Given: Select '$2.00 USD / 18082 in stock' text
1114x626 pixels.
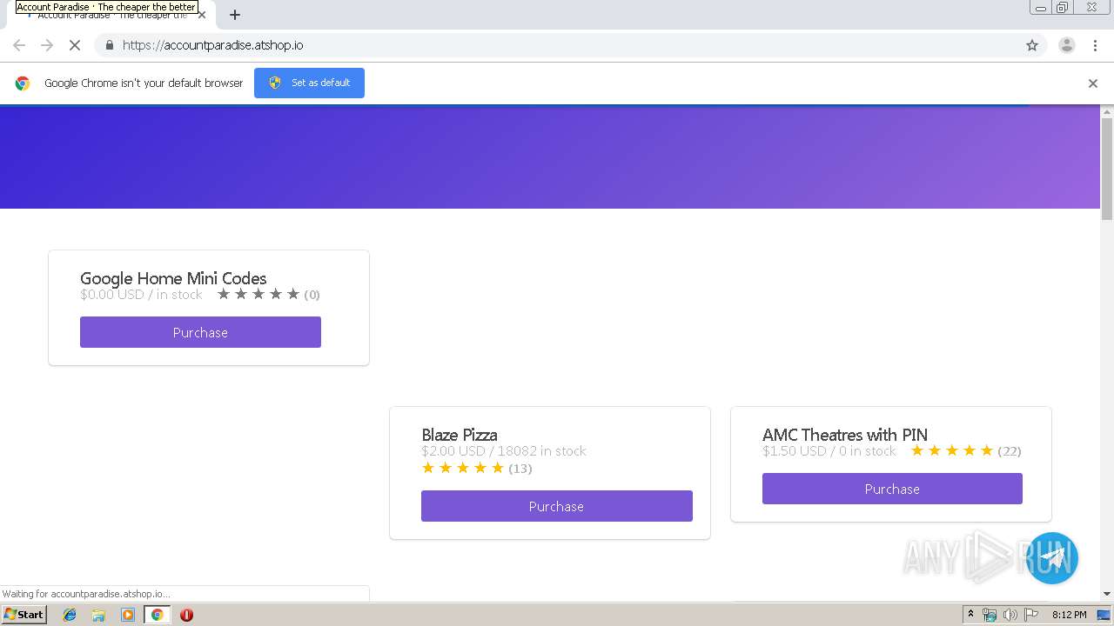Looking at the screenshot, I should [x=504, y=451].
